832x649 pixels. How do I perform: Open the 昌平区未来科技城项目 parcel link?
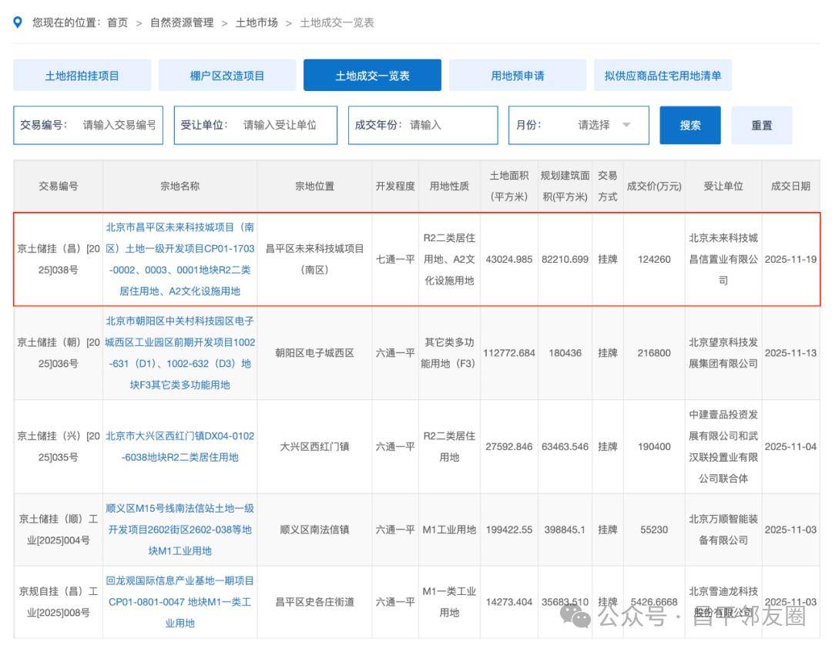tap(179, 260)
